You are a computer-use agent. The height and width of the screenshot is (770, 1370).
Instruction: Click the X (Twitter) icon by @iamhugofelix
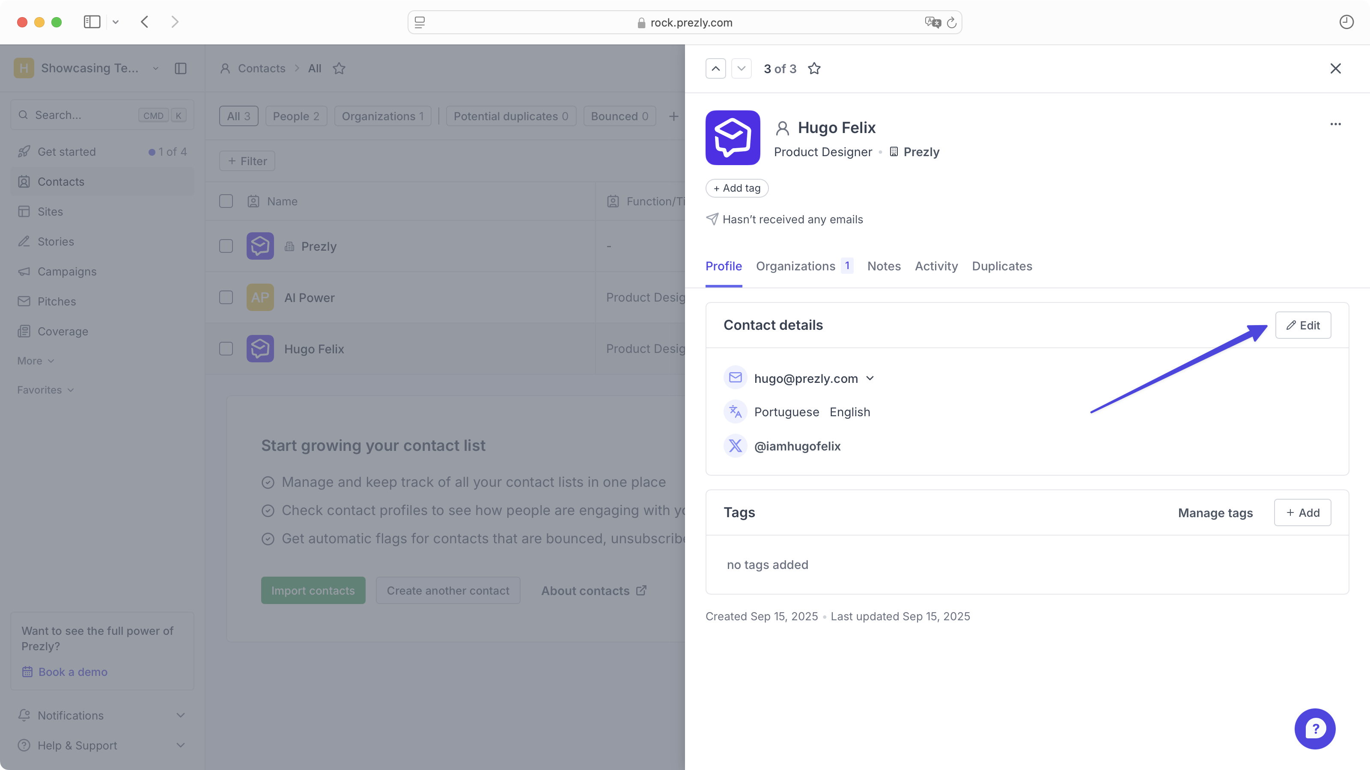[735, 446]
